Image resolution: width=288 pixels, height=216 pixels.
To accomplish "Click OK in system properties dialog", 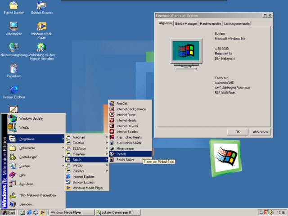I will click(238, 132).
